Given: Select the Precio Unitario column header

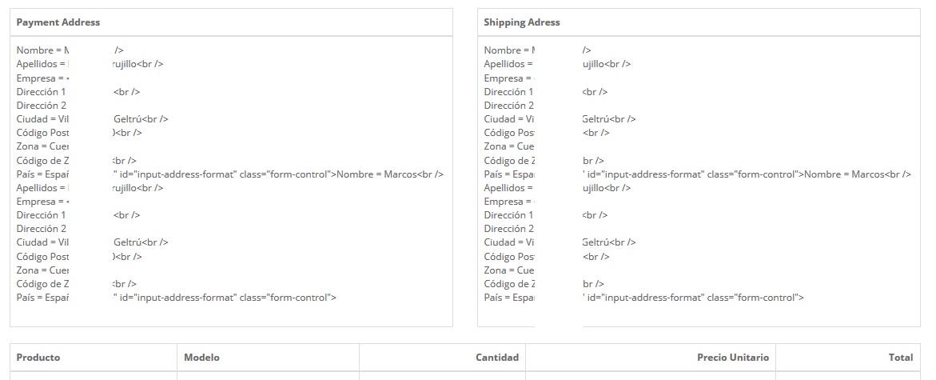Looking at the screenshot, I should tap(733, 358).
